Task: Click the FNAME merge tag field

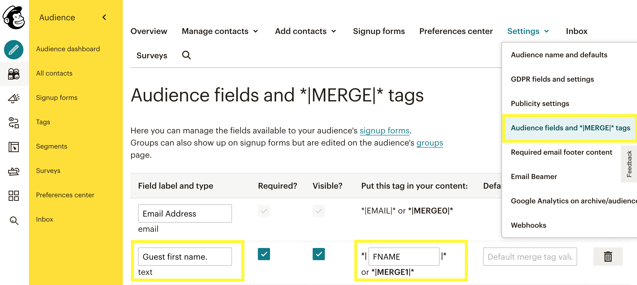Action: tap(404, 257)
